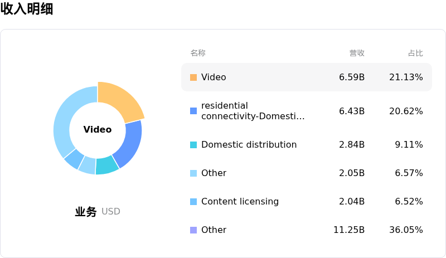Select the orange Video segment of the donut chart
This screenshot has width=446, height=258.
[120, 100]
